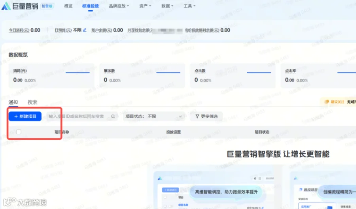Screen dimensions: 356x209
Task: Expand the 数据 menu
Action: pyautogui.click(x=167, y=6)
